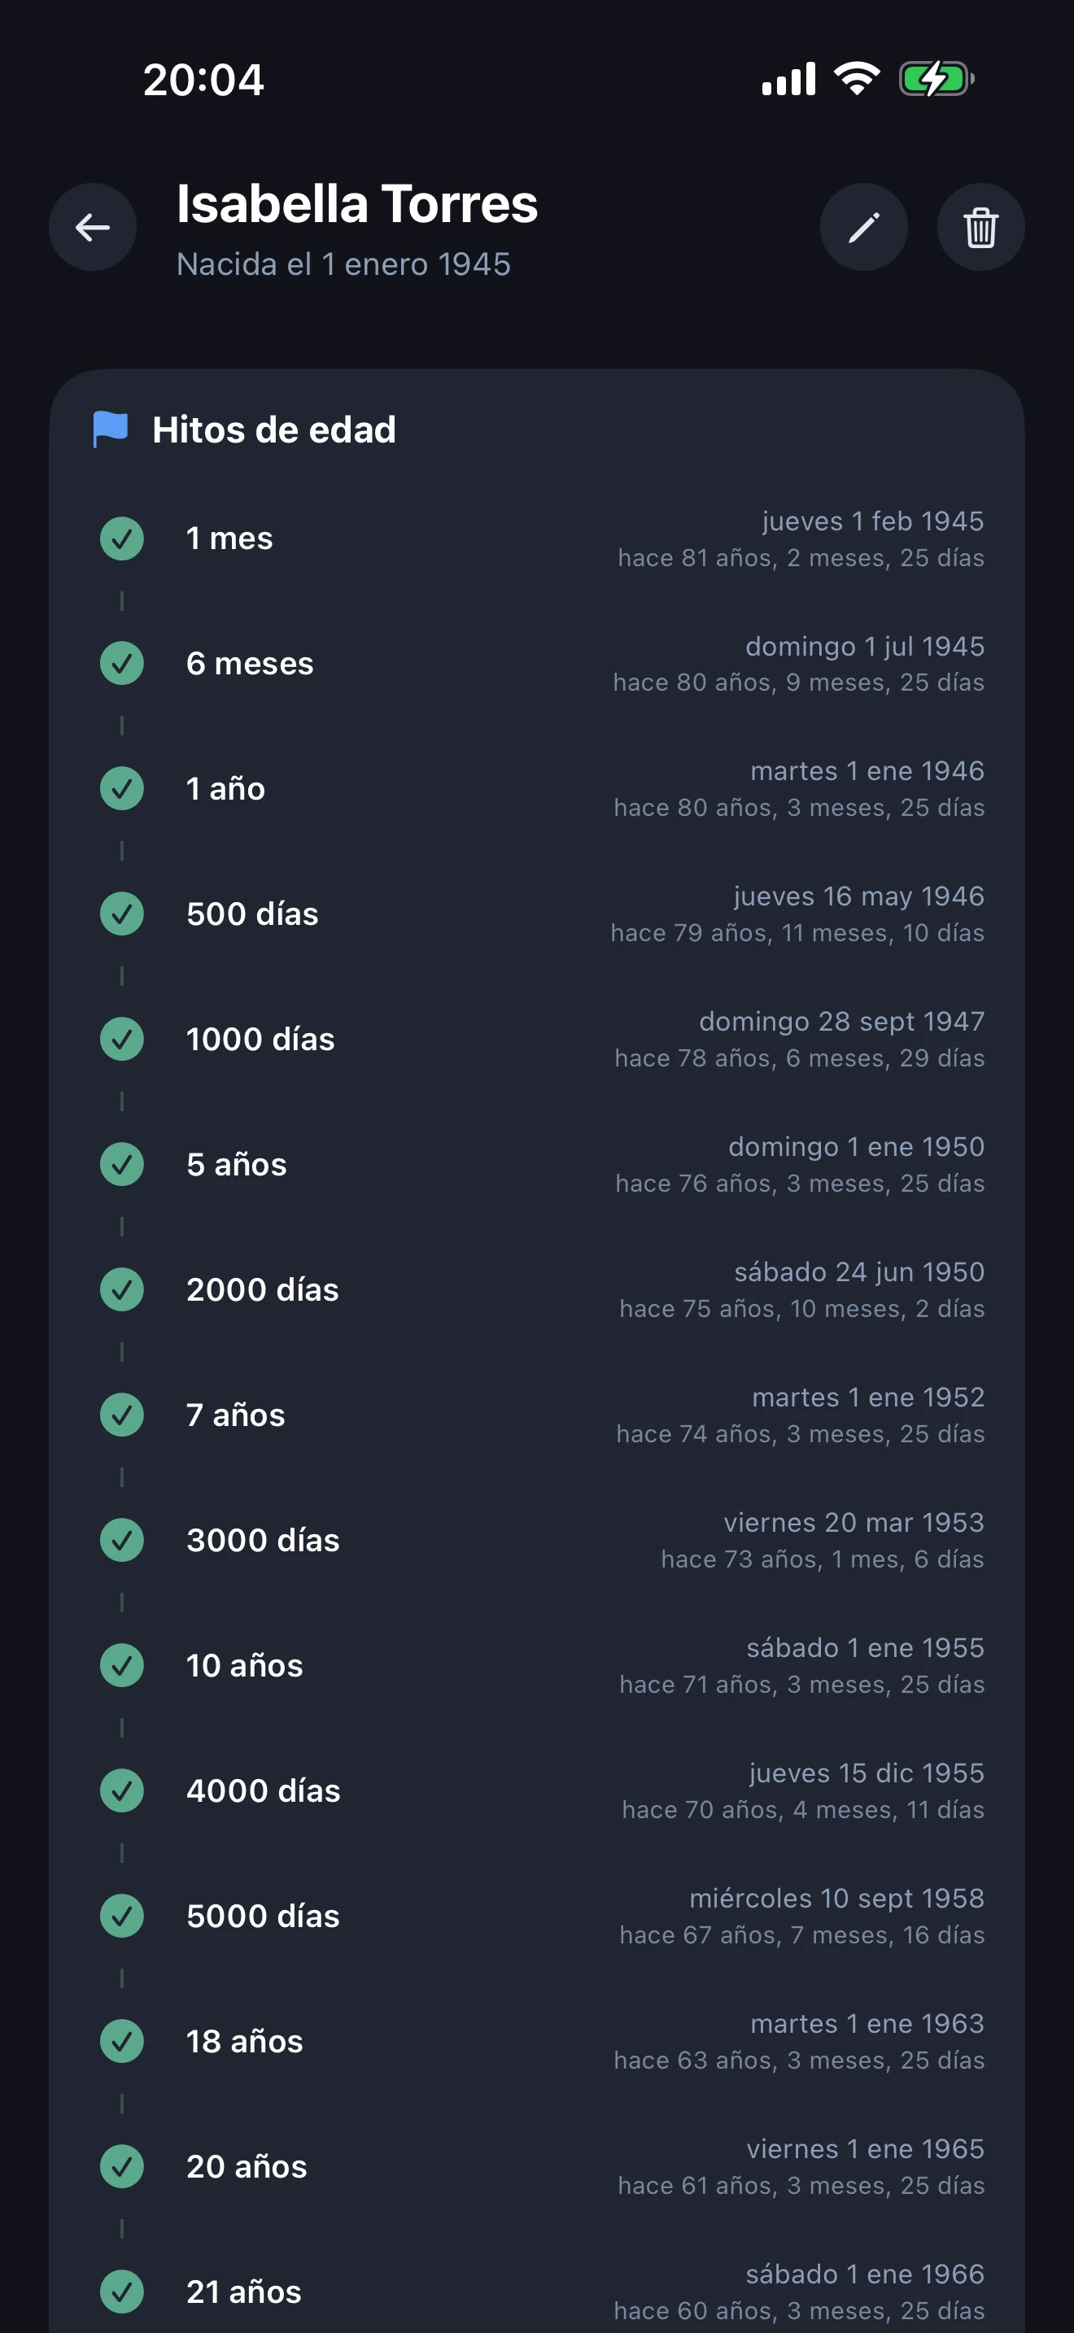
Task: Tap the trash delete icon
Action: [980, 227]
